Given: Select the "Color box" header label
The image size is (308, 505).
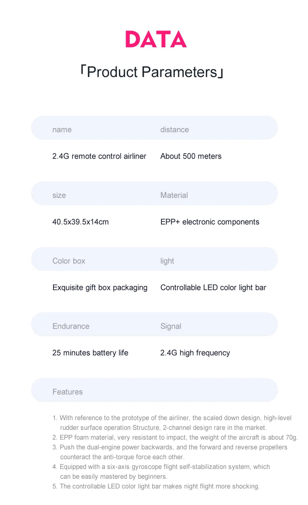Looking at the screenshot, I should click(69, 261).
